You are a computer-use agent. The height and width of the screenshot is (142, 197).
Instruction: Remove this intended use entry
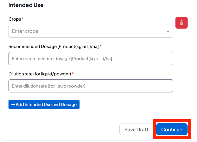(182, 23)
